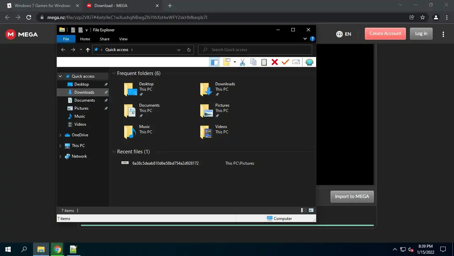The width and height of the screenshot is (454, 256).
Task: Open the MEGA page kebab menu
Action: tap(443, 34)
